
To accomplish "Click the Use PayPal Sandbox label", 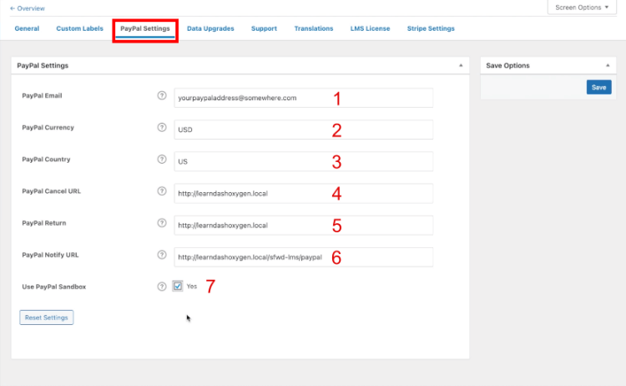I will point(54,287).
